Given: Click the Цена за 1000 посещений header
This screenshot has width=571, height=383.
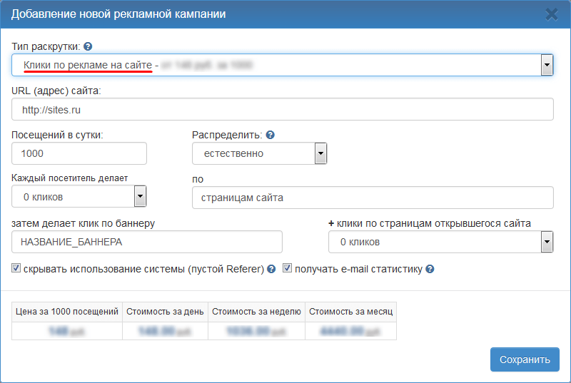Looking at the screenshot, I should tap(67, 312).
